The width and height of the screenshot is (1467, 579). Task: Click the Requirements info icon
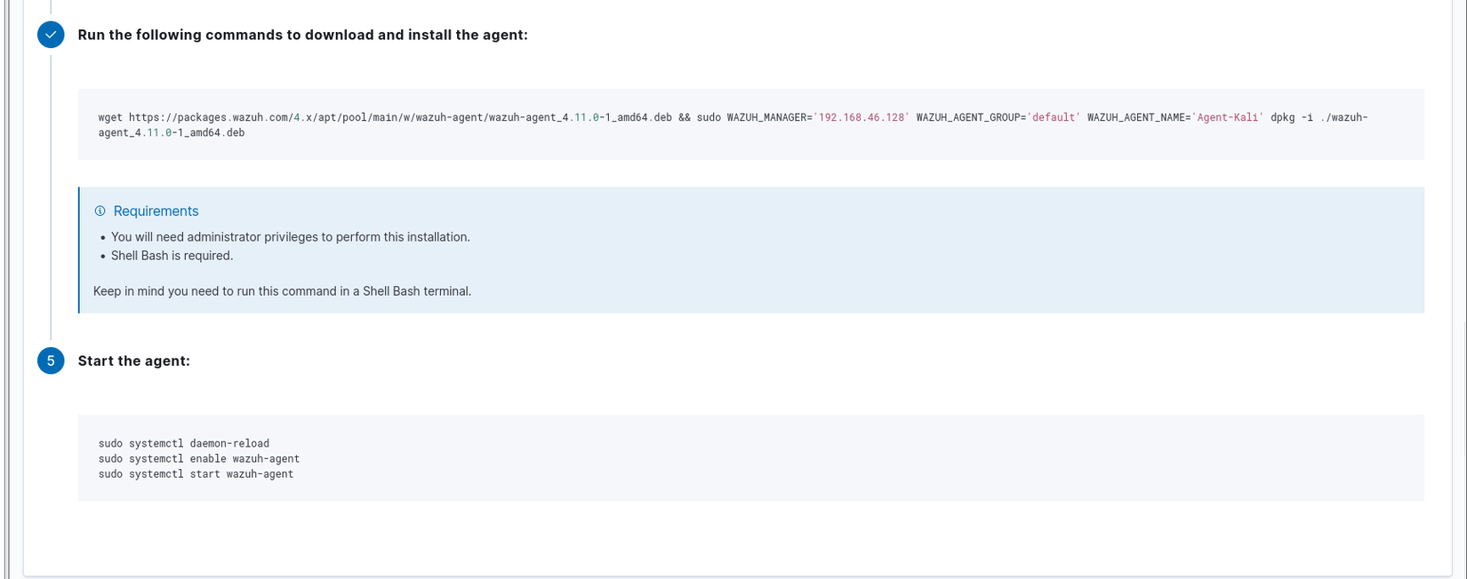coord(100,211)
